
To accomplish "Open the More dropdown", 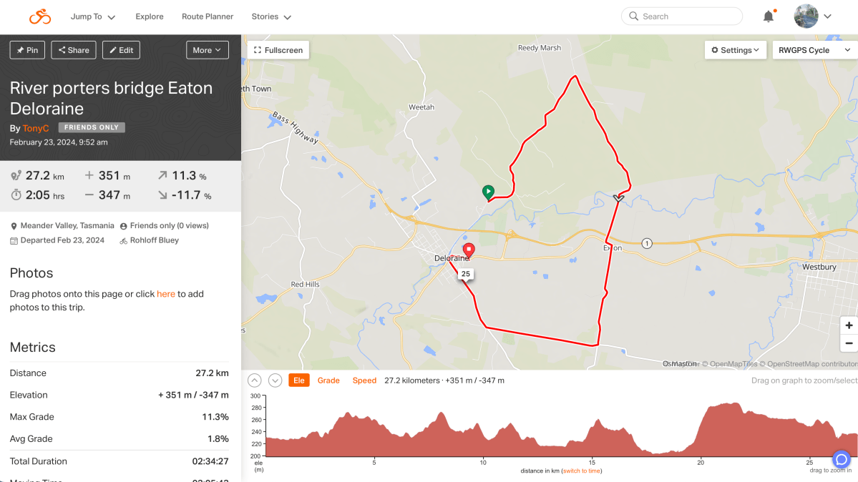I will (207, 50).
